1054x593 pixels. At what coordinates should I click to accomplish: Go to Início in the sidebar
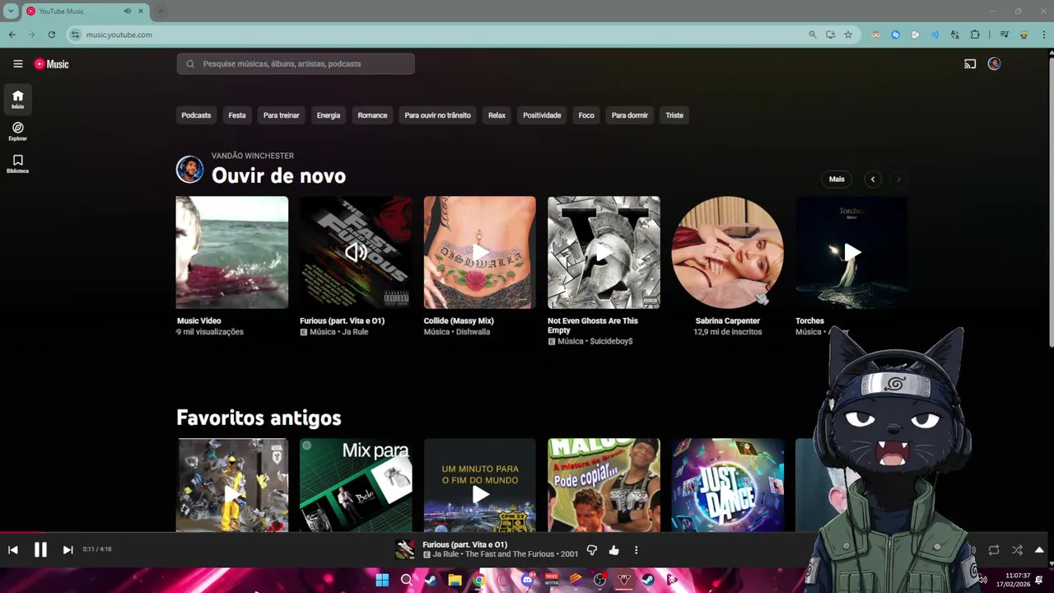(17, 100)
